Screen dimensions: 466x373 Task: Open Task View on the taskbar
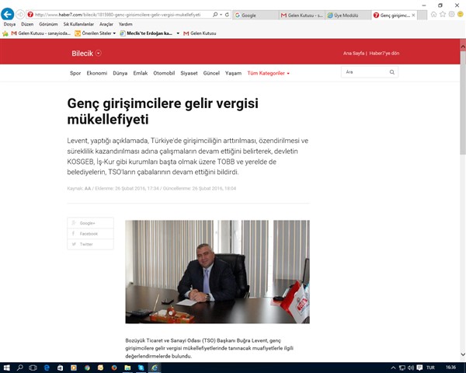tap(33, 368)
